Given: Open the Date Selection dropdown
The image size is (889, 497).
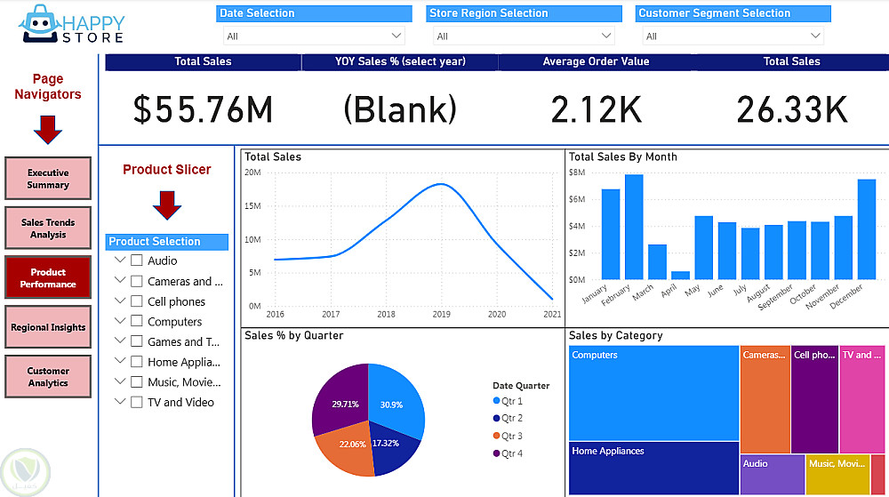Looking at the screenshot, I should pyautogui.click(x=314, y=36).
